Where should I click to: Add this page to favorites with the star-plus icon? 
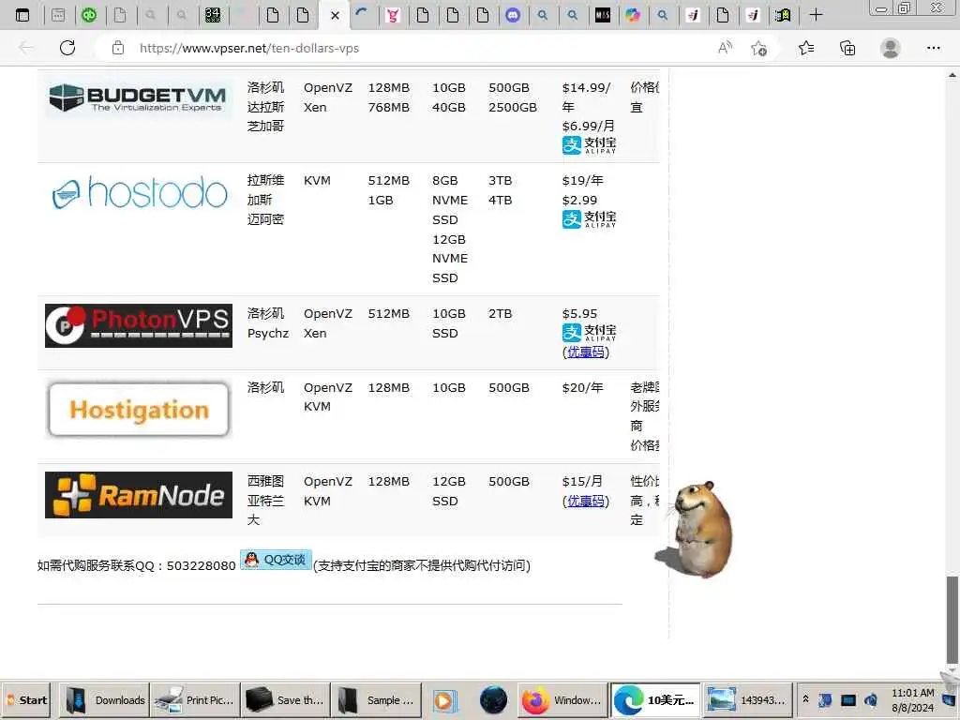click(759, 49)
